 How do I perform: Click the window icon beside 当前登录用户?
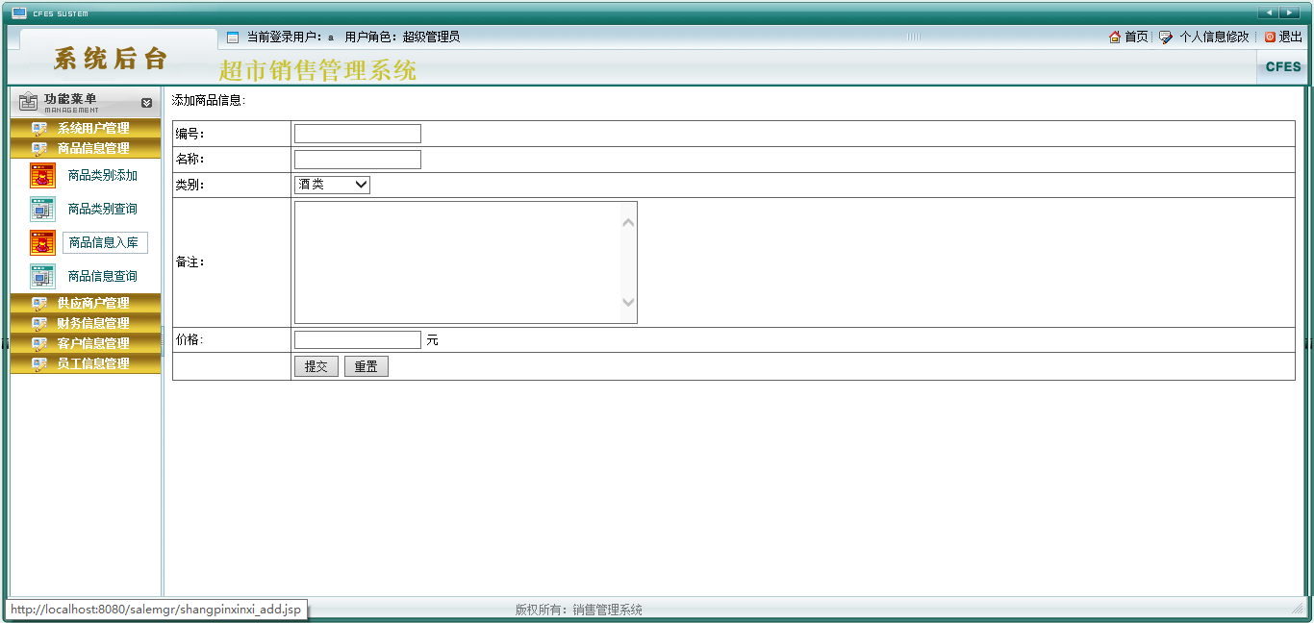click(233, 37)
